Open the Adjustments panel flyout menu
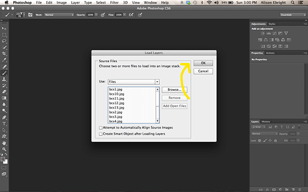This screenshot has width=308, height=192. coord(305,24)
